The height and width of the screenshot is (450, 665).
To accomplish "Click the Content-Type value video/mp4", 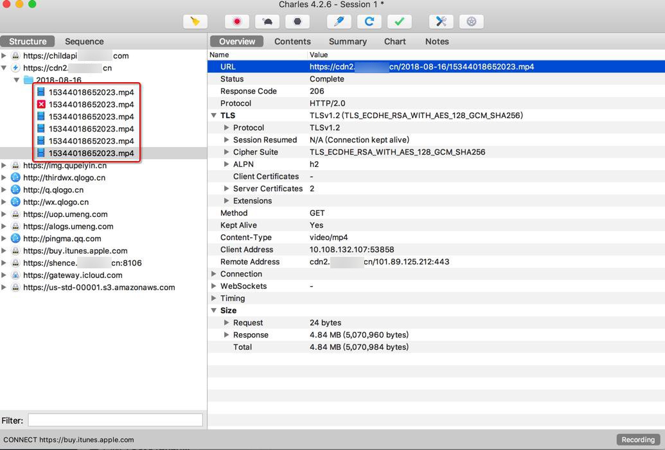I will pyautogui.click(x=329, y=238).
